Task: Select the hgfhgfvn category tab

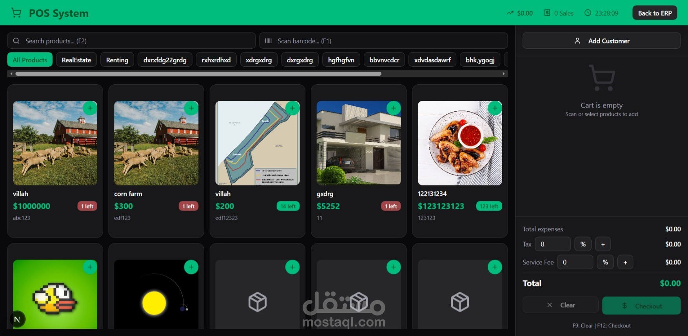Action: pyautogui.click(x=341, y=60)
